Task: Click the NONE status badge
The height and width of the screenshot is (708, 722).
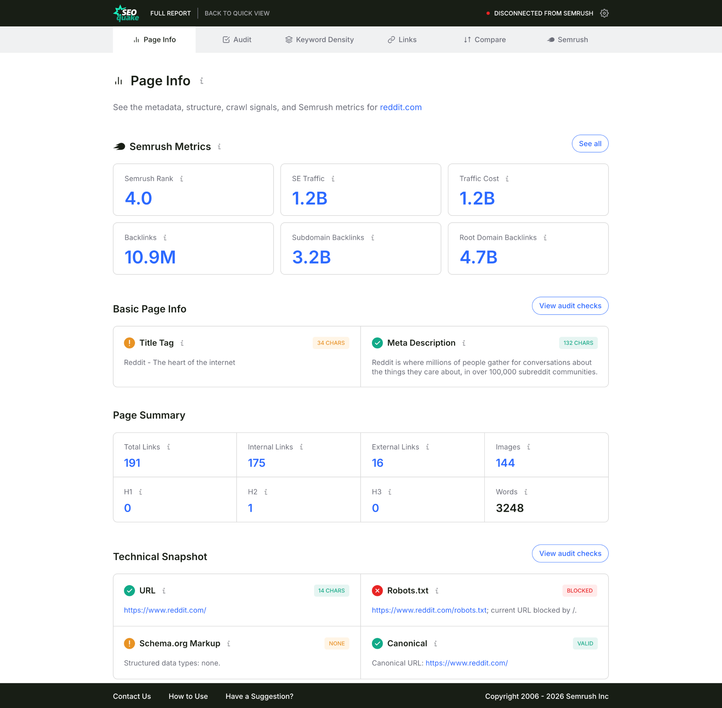Action: click(336, 643)
